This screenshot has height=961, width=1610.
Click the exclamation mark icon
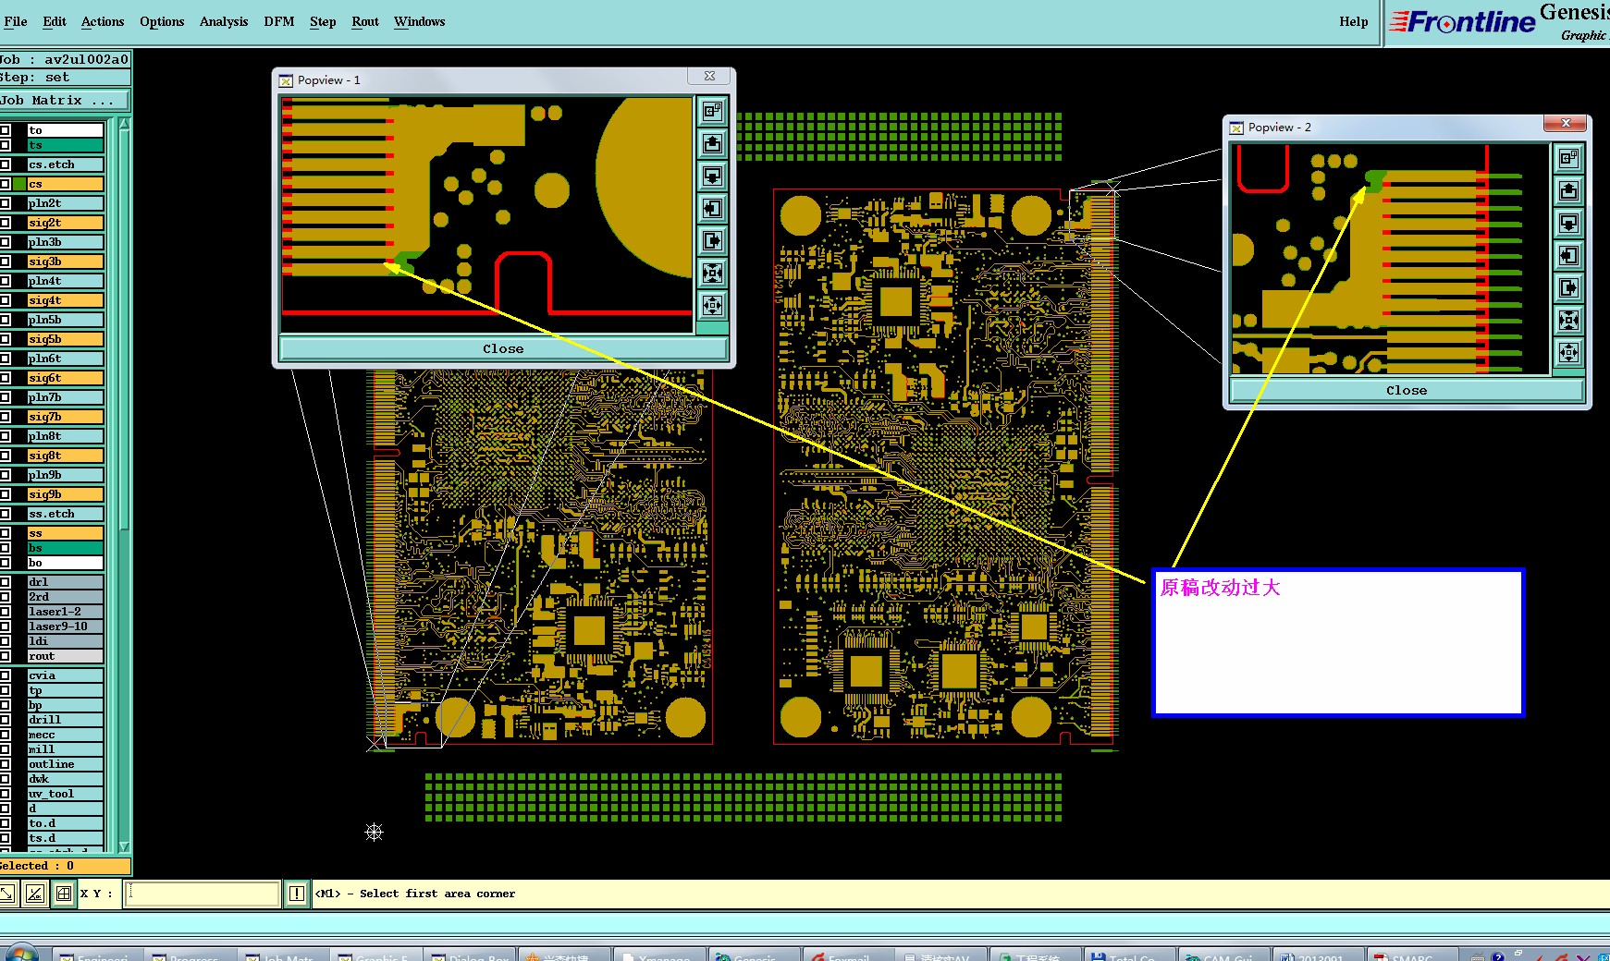pos(296,894)
